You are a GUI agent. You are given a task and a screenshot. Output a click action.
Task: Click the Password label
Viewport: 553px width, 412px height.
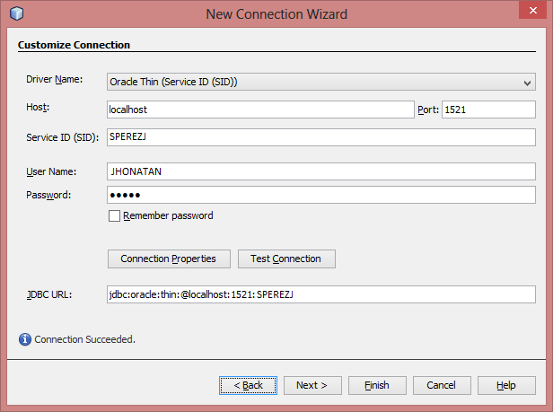point(48,195)
